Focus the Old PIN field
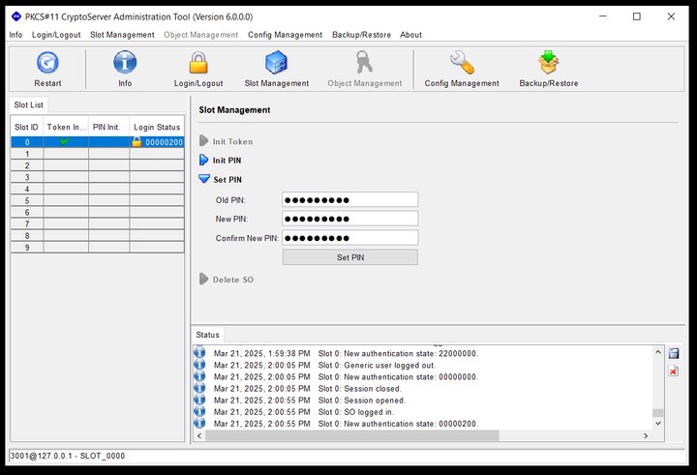Screen dimensions: 697x475 pos(350,200)
